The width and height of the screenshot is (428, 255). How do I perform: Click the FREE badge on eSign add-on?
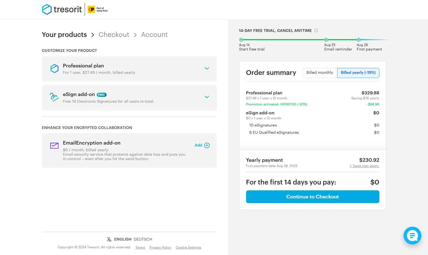[102, 95]
